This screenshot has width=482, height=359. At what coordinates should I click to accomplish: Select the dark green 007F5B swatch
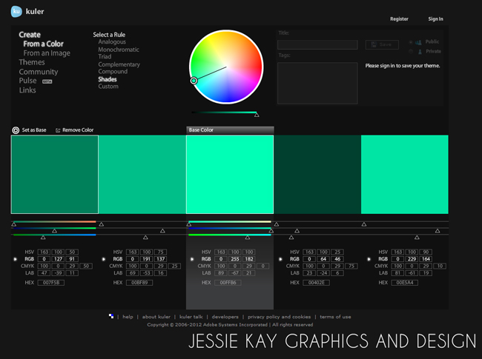tap(55, 174)
